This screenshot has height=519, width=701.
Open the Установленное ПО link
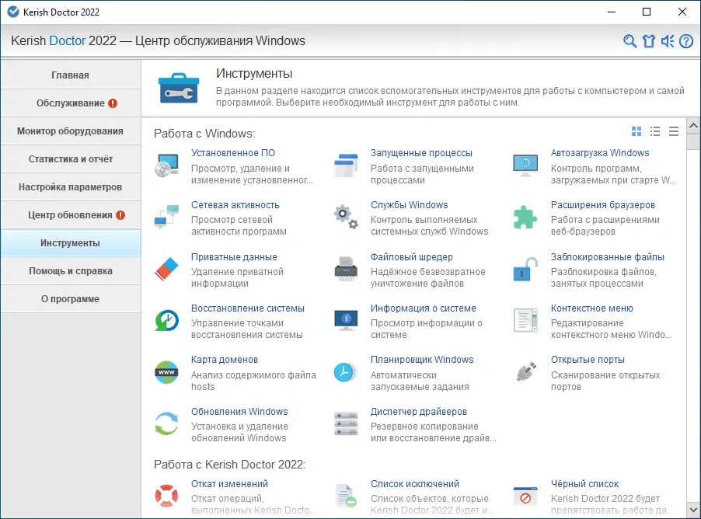[233, 153]
